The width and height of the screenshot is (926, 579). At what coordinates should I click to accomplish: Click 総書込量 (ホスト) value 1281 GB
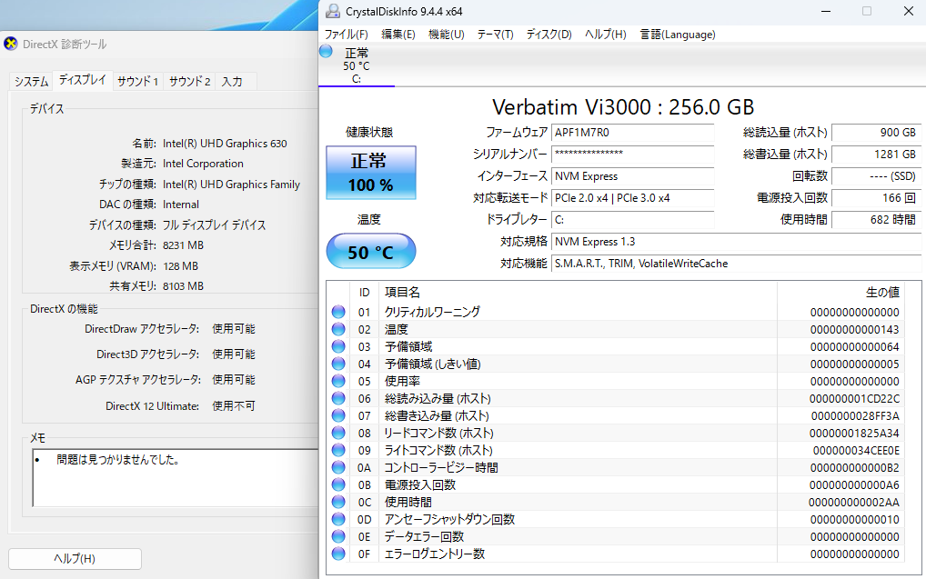[x=876, y=154]
